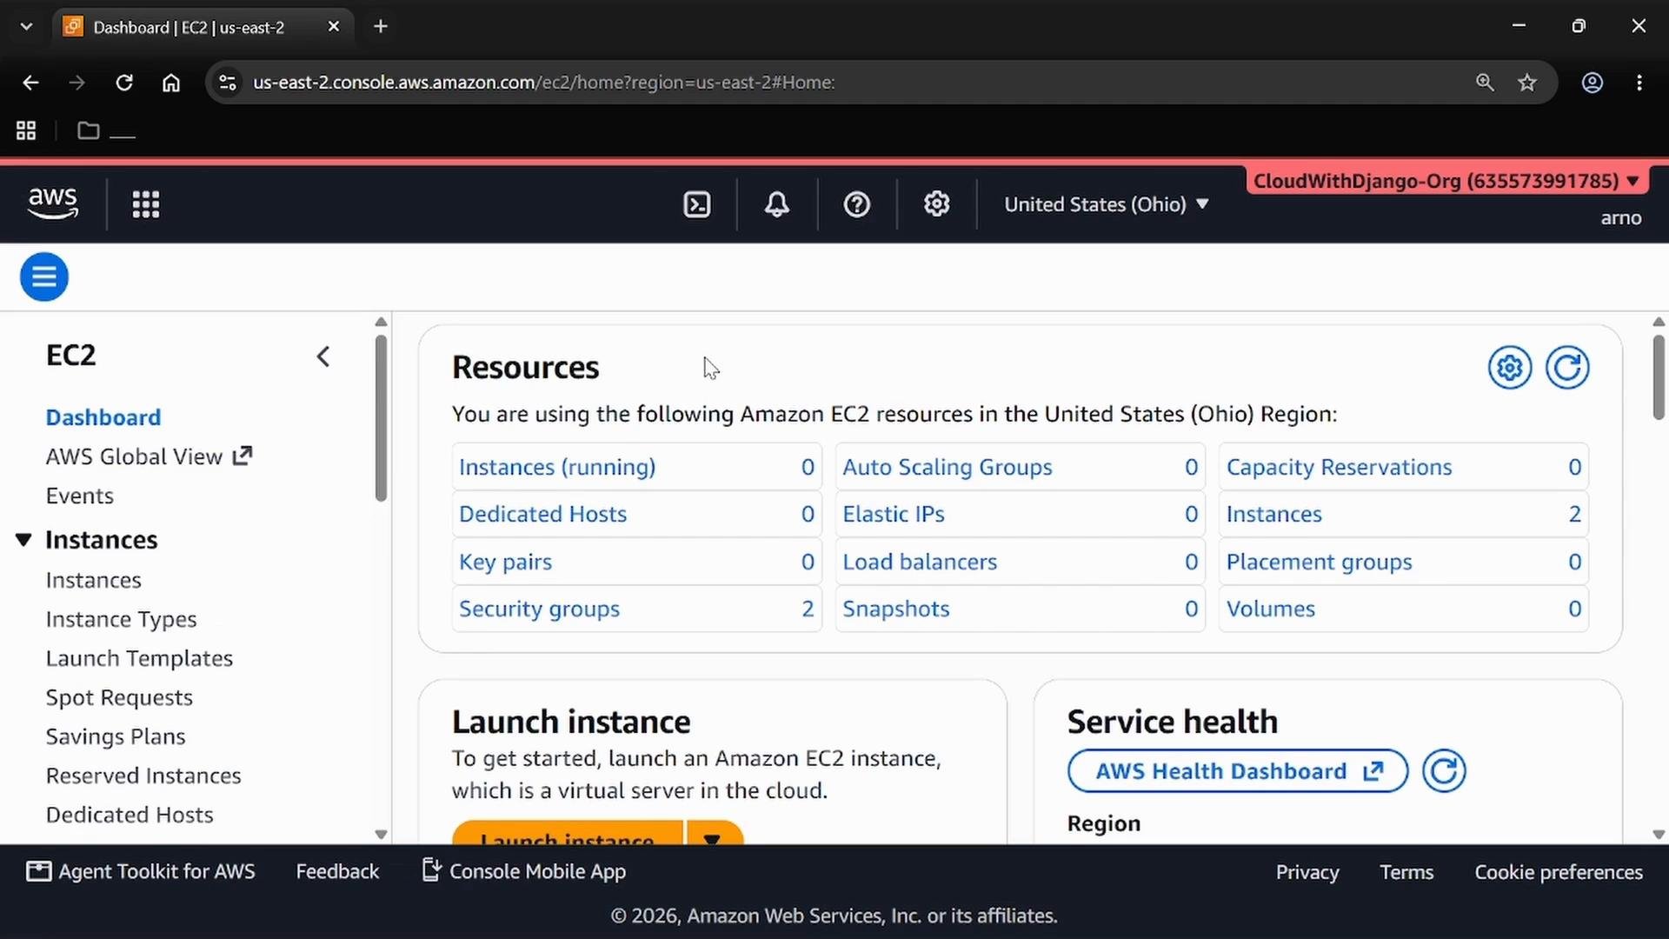Open the notifications bell
The image size is (1669, 939).
tap(776, 204)
